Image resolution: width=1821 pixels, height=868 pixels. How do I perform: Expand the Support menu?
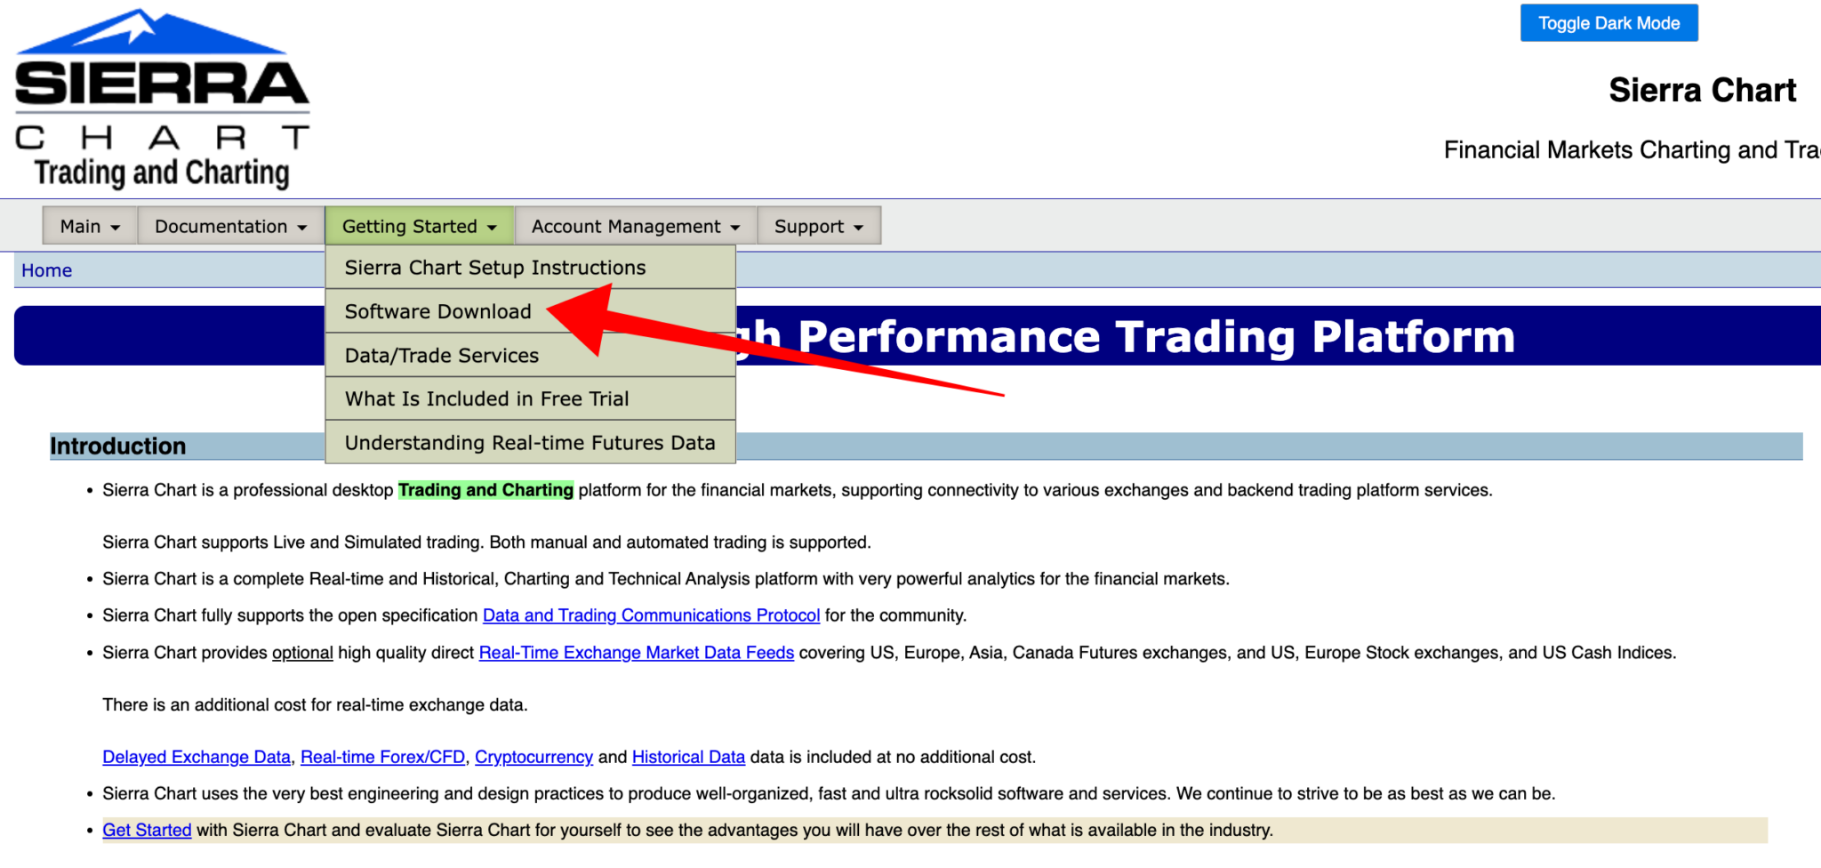817,226
